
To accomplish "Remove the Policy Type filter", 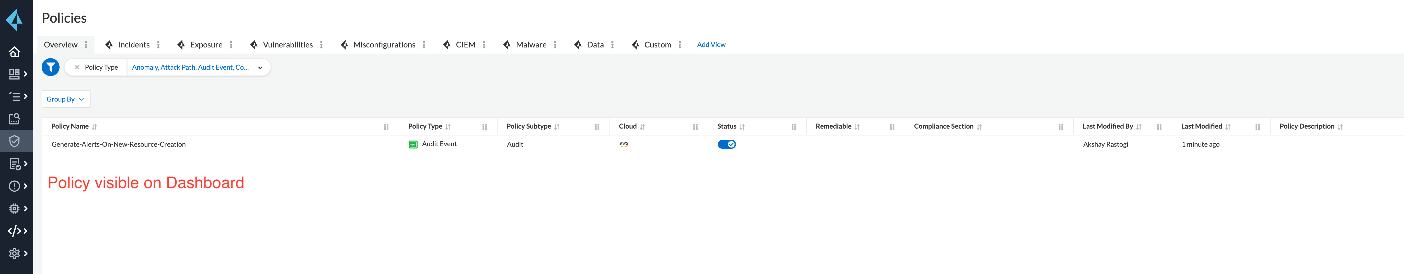I will click(77, 67).
